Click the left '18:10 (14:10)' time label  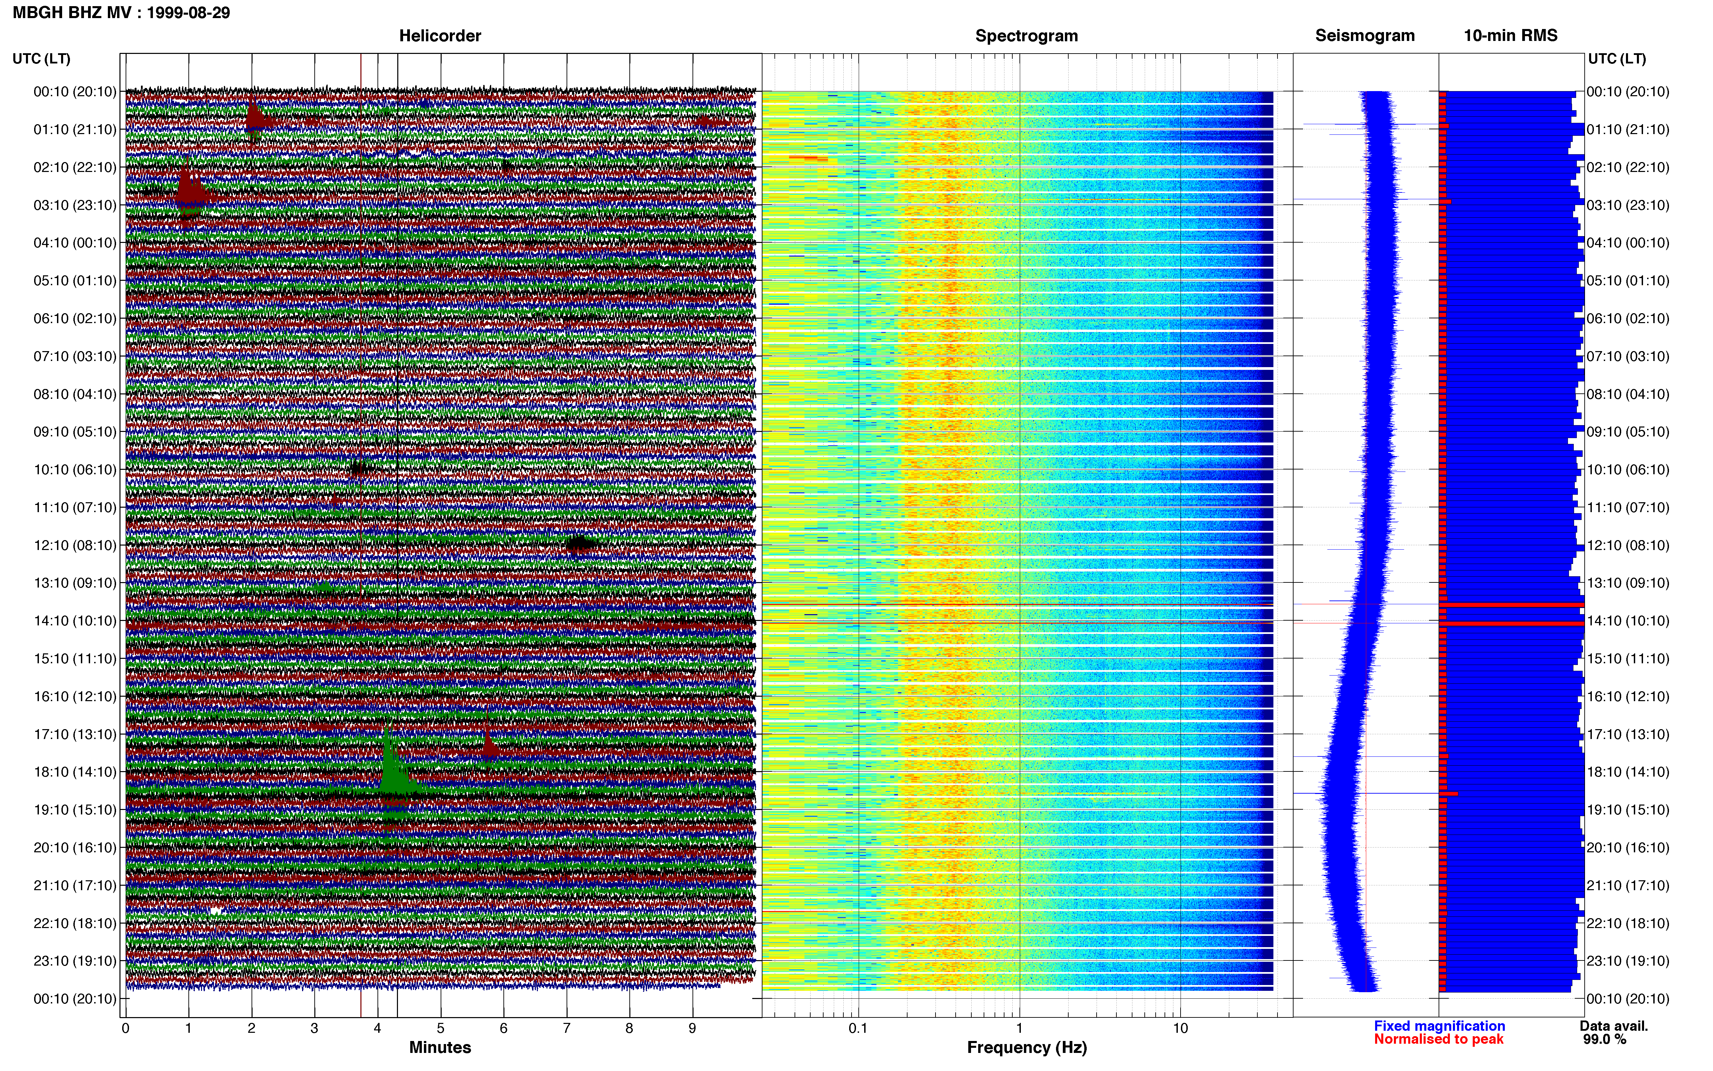click(x=75, y=772)
